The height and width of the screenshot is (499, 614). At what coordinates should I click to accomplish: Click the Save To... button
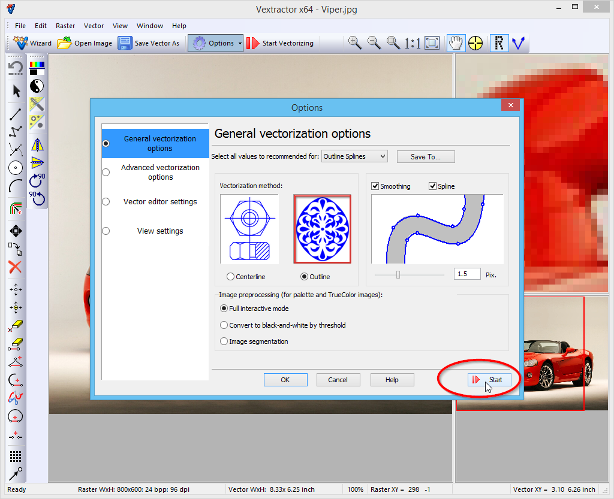[x=426, y=156]
